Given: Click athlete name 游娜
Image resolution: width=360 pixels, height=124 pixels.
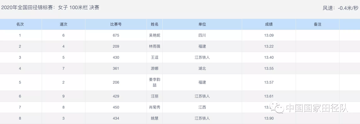Looking at the screenshot, I should [x=155, y=68].
